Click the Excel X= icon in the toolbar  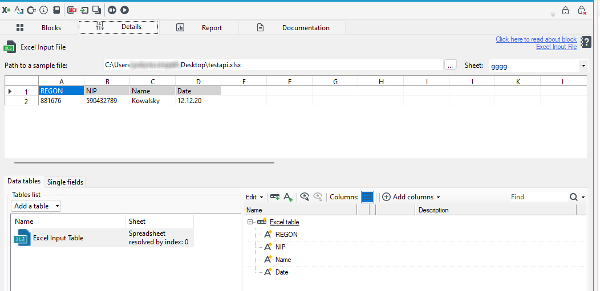pyautogui.click(x=6, y=10)
